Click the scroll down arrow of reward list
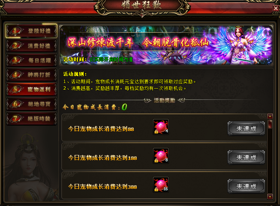Image resolution: width=280 pixels, height=206 pixels. click(x=270, y=197)
